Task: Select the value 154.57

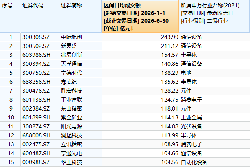Action: tap(169, 55)
